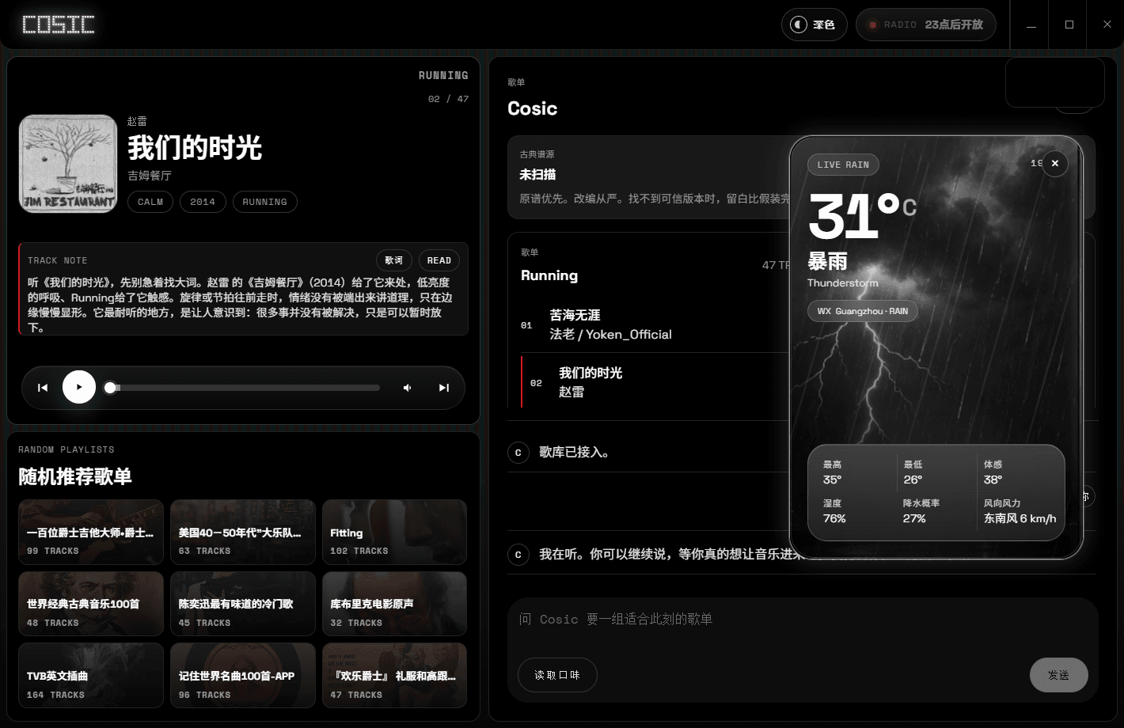Skip to the previous track

pyautogui.click(x=43, y=388)
